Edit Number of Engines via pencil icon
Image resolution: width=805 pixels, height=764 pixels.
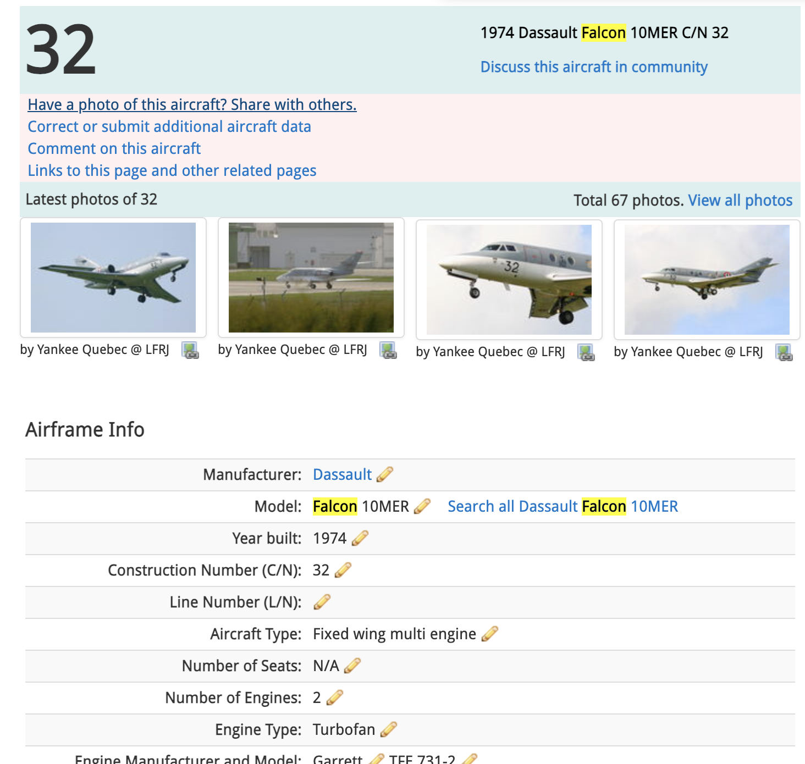(334, 697)
